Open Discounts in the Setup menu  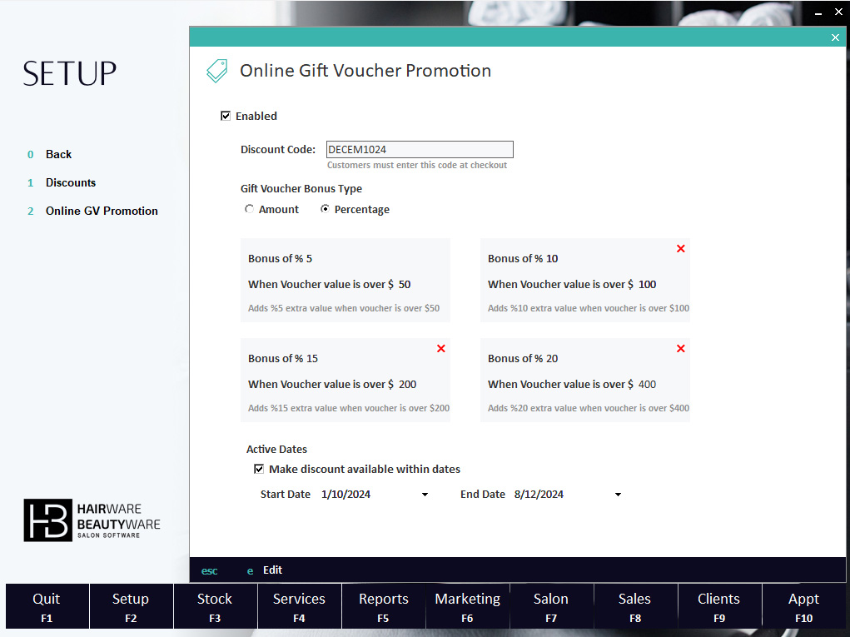71,182
